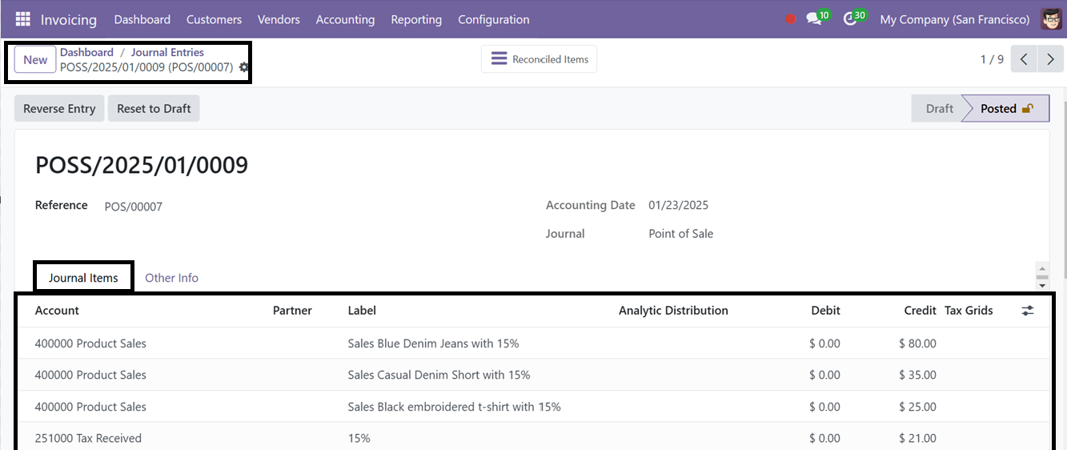Screen dimensions: 1067x450
Task: Open the Configuration menu
Action: 494,19
